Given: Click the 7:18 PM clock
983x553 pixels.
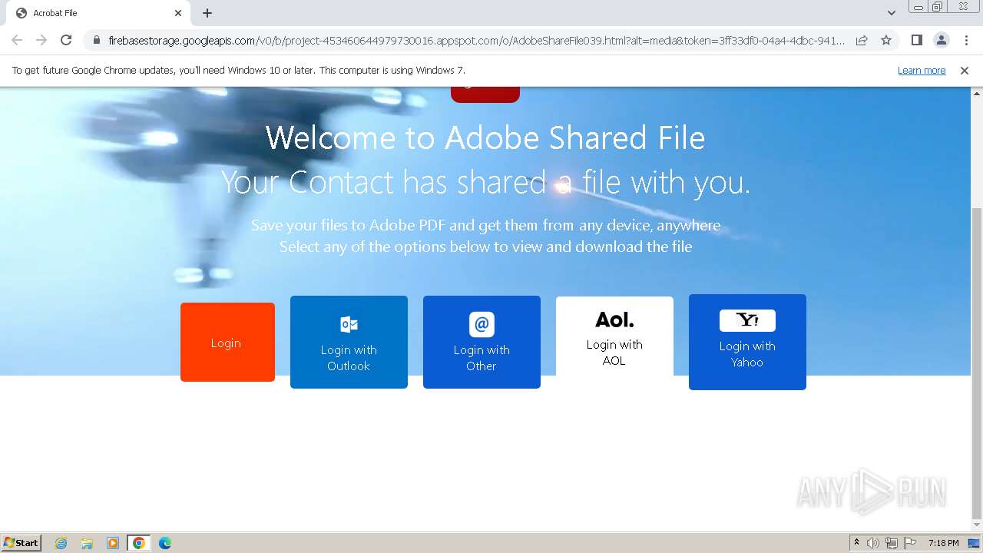Looking at the screenshot, I should (943, 543).
